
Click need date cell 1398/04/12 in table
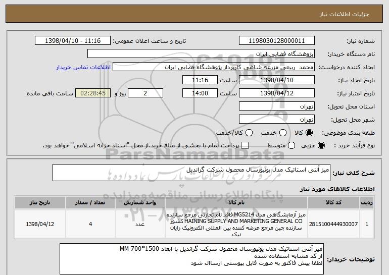tap(40, 224)
